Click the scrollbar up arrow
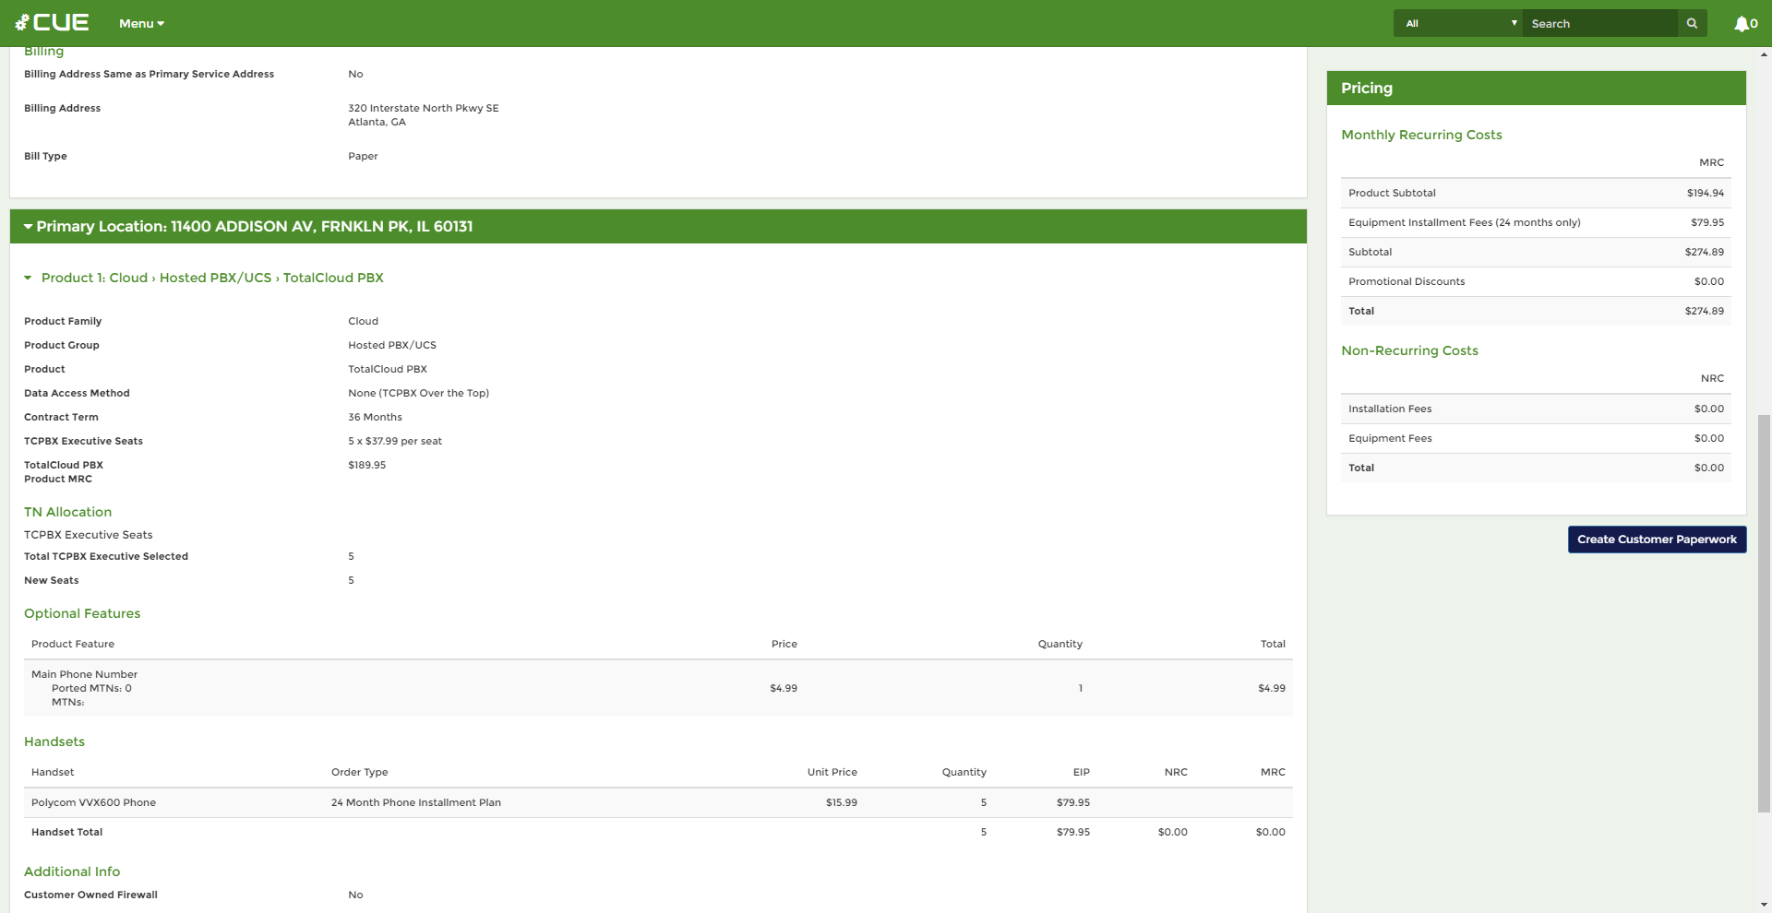The height and width of the screenshot is (913, 1772). point(1764,55)
